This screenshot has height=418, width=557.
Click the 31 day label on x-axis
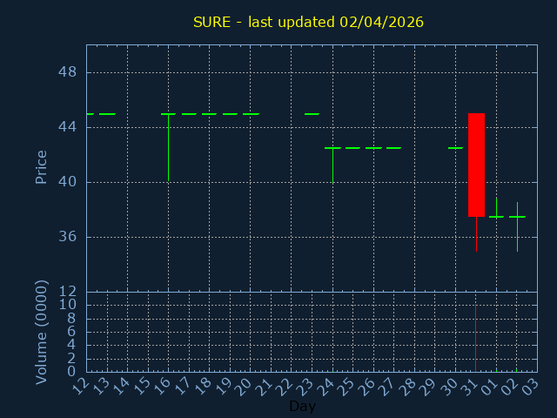pos(472,385)
